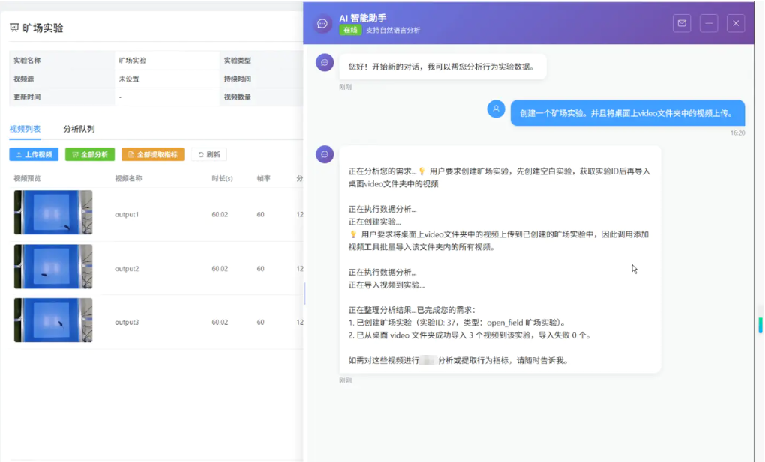Select the output3 video name

127,322
